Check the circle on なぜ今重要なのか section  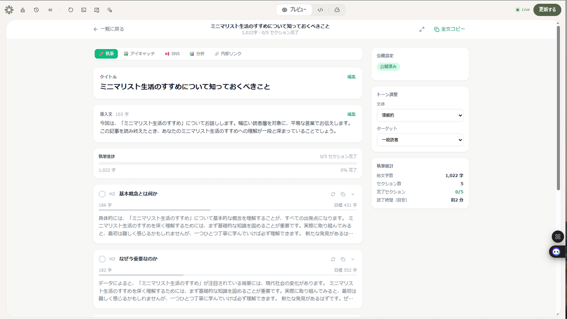[x=102, y=259]
